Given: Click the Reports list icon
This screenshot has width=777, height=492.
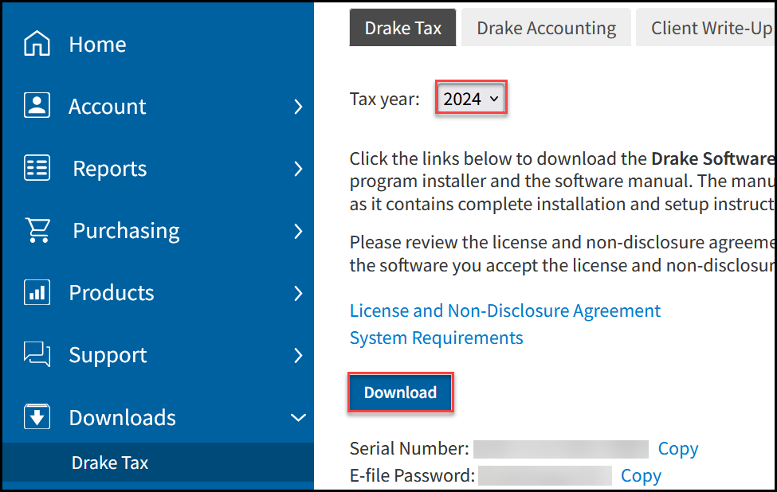Looking at the screenshot, I should (37, 168).
